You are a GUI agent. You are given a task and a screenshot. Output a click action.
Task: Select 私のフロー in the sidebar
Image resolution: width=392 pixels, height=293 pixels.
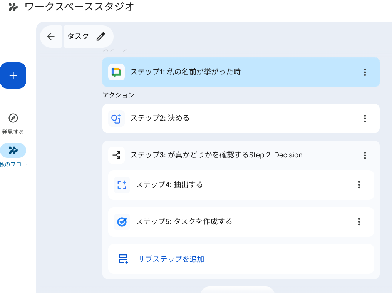pos(13,151)
